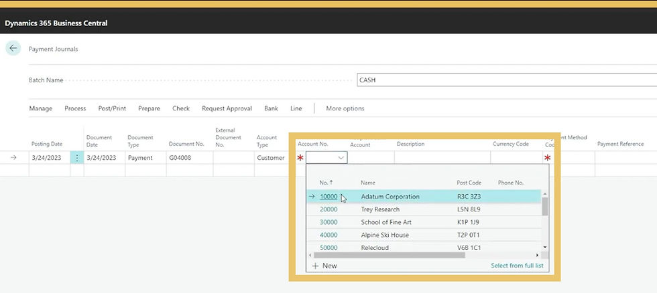
Task: Click Adatum Corporation name cell
Action: pyautogui.click(x=390, y=197)
